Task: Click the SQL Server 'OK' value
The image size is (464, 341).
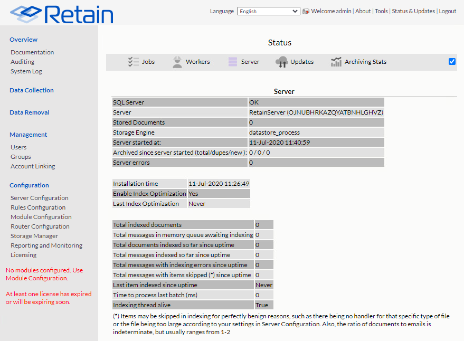Action: click(x=254, y=102)
